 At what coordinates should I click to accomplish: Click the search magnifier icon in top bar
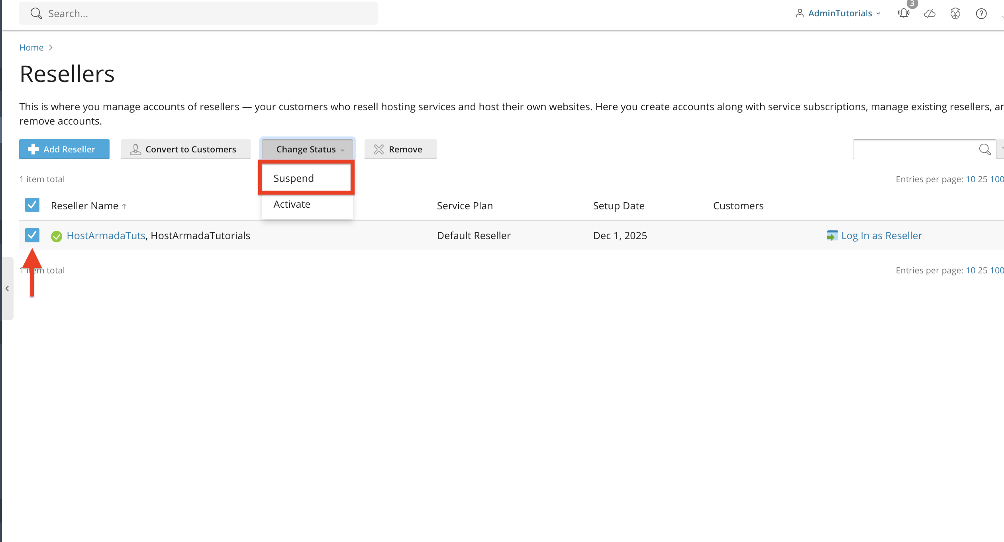36,14
